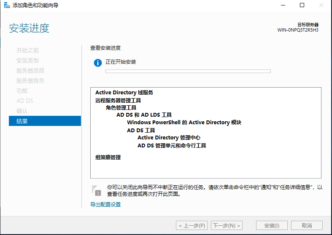The height and width of the screenshot is (235, 332).
Task: Click the 正在开始安装 status text
Action: pos(121,62)
